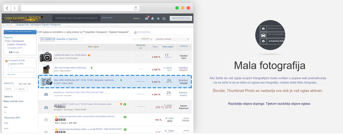This screenshot has width=343, height=134.
Task: Toggle the 'Svi gradovi (8.025)' checkbox
Action: (7, 60)
